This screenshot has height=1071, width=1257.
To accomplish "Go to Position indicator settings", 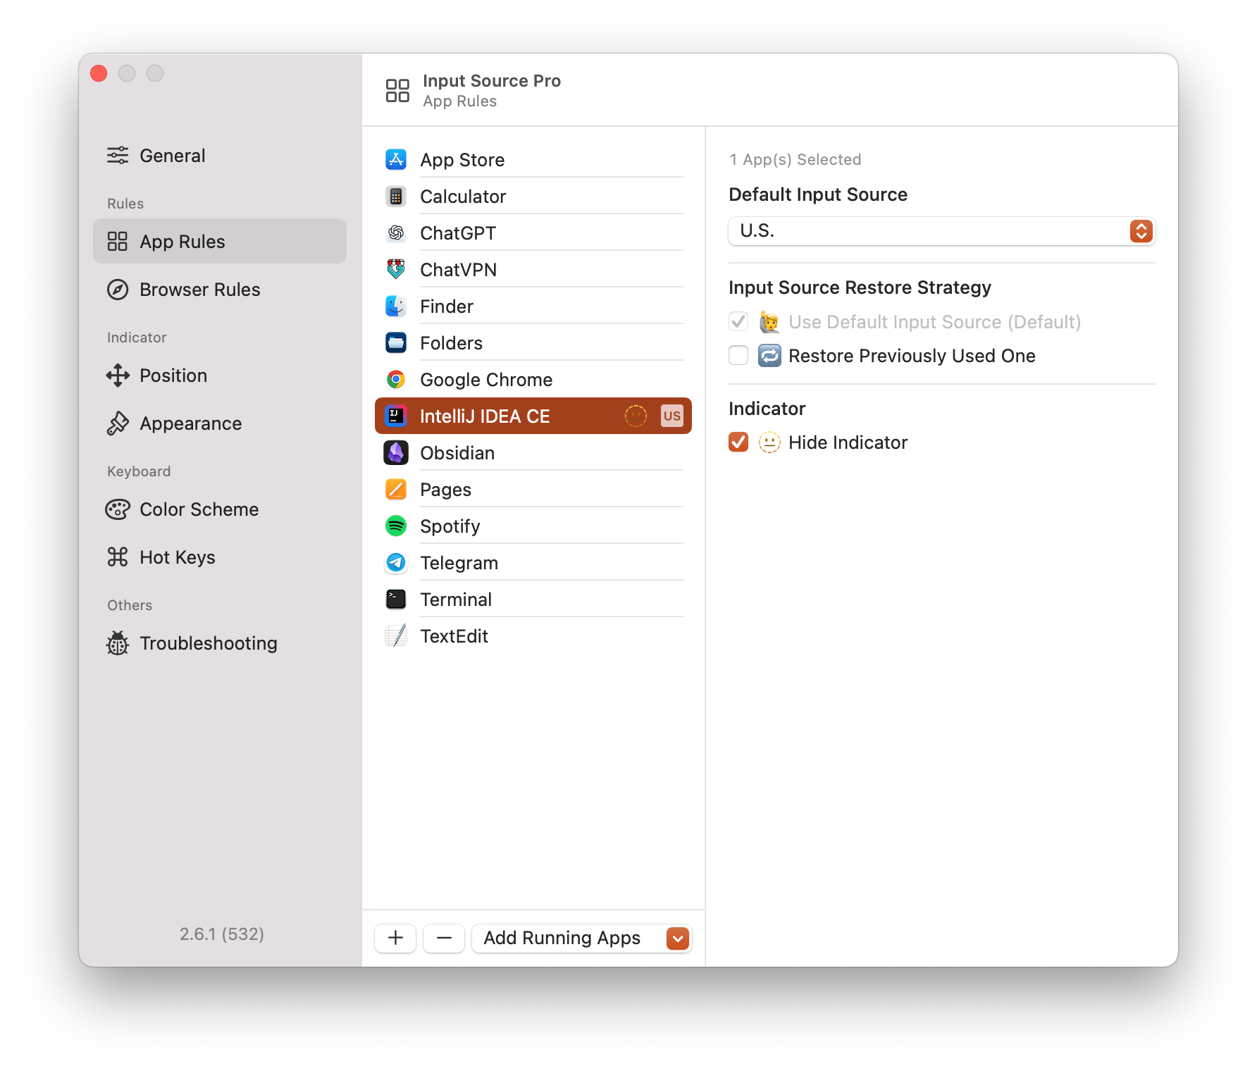I will pyautogui.click(x=220, y=376).
